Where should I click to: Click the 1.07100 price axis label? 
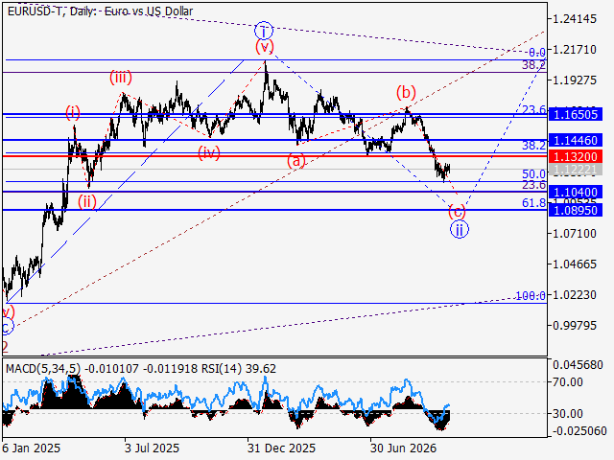pyautogui.click(x=575, y=234)
